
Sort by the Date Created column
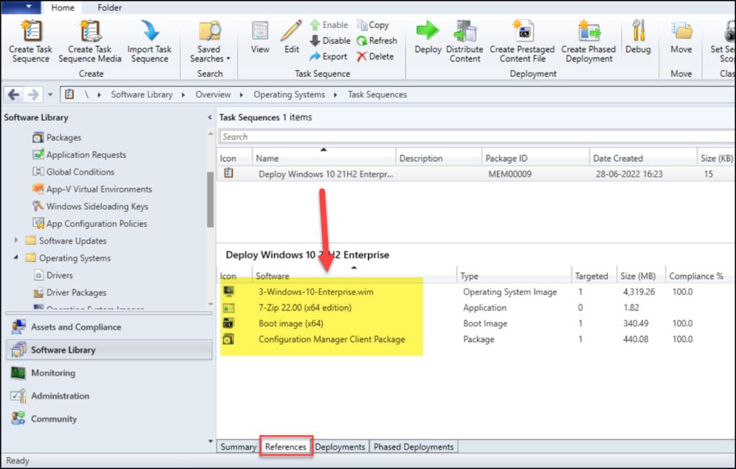click(x=643, y=158)
